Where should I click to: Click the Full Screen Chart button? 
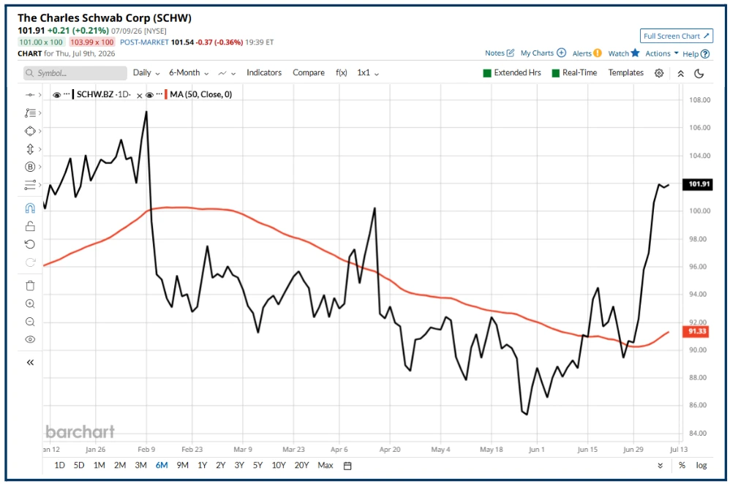[676, 36]
